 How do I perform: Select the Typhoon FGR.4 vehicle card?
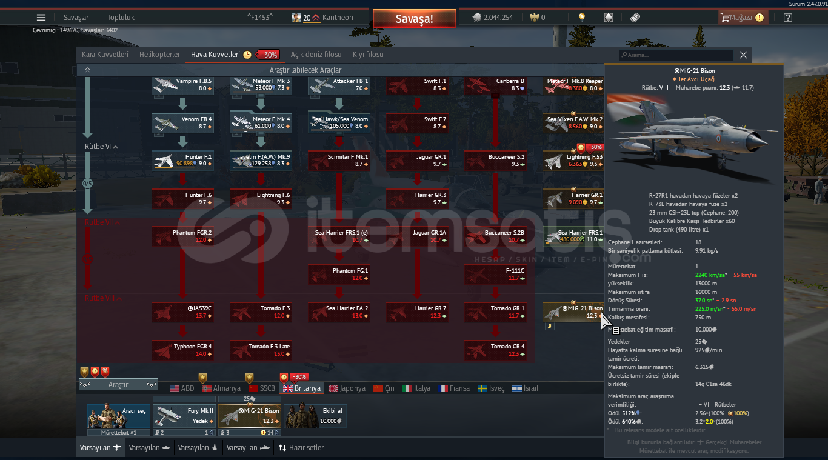[183, 350]
